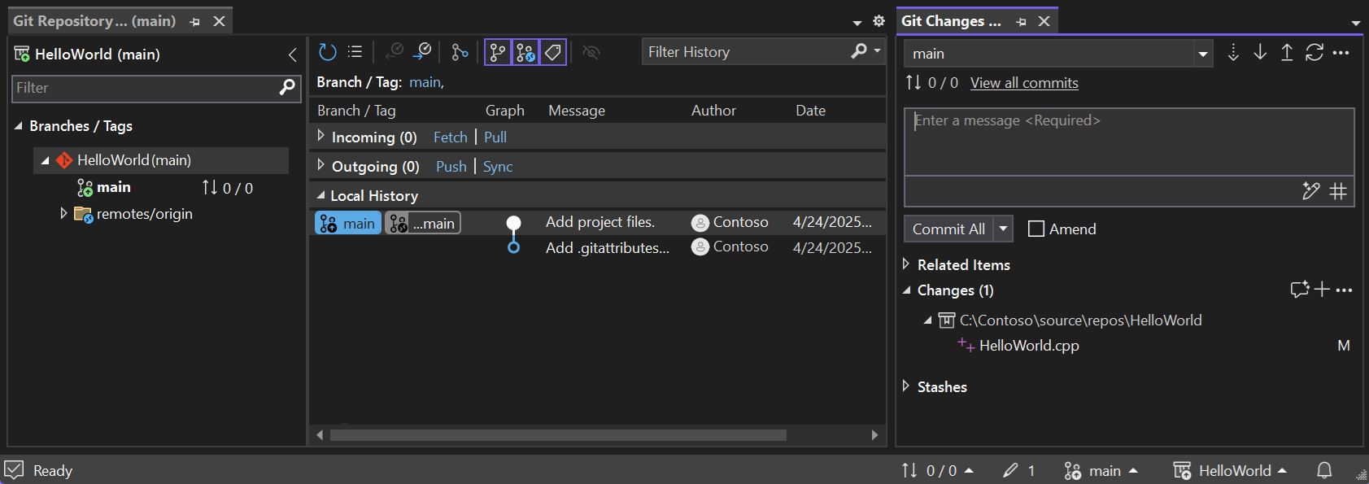This screenshot has height=484, width=1369.
Task: Click the Push up-arrow icon in Git Changes
Action: coord(1287,53)
